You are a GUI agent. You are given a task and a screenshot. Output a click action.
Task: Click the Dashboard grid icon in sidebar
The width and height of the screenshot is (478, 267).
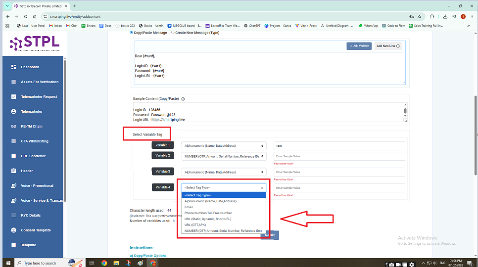pos(14,67)
